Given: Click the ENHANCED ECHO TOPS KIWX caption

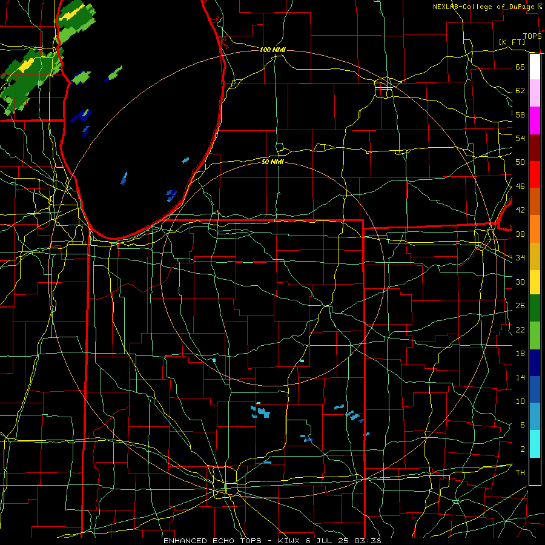Looking at the screenshot, I should pyautogui.click(x=272, y=541).
